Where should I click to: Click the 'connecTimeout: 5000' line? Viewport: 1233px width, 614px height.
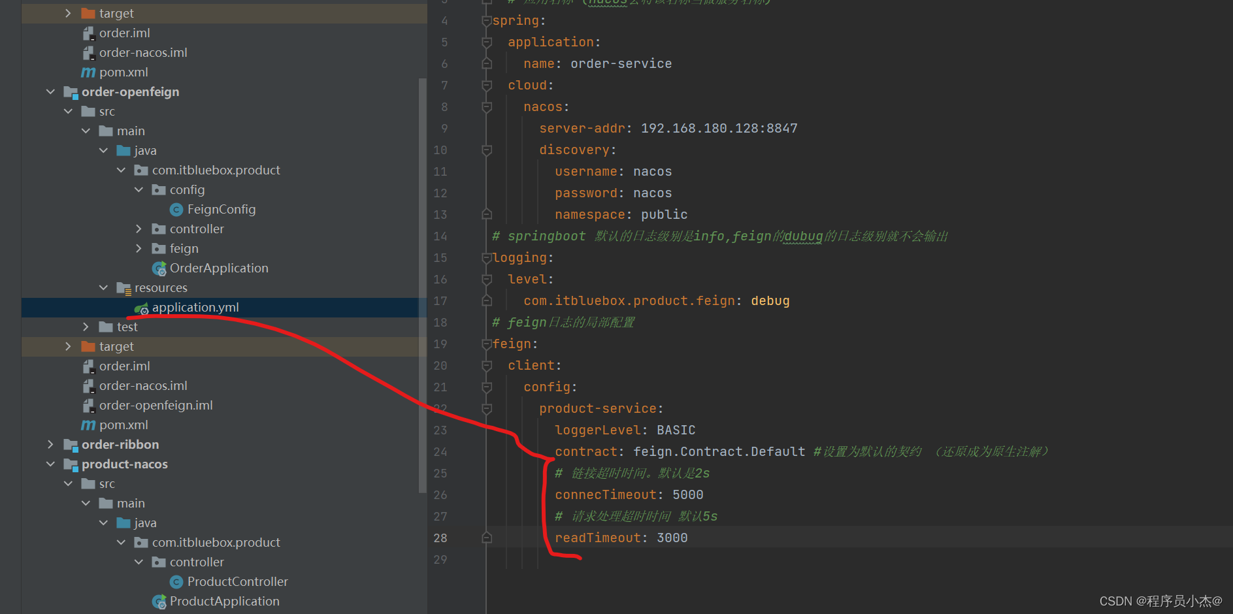pos(629,494)
